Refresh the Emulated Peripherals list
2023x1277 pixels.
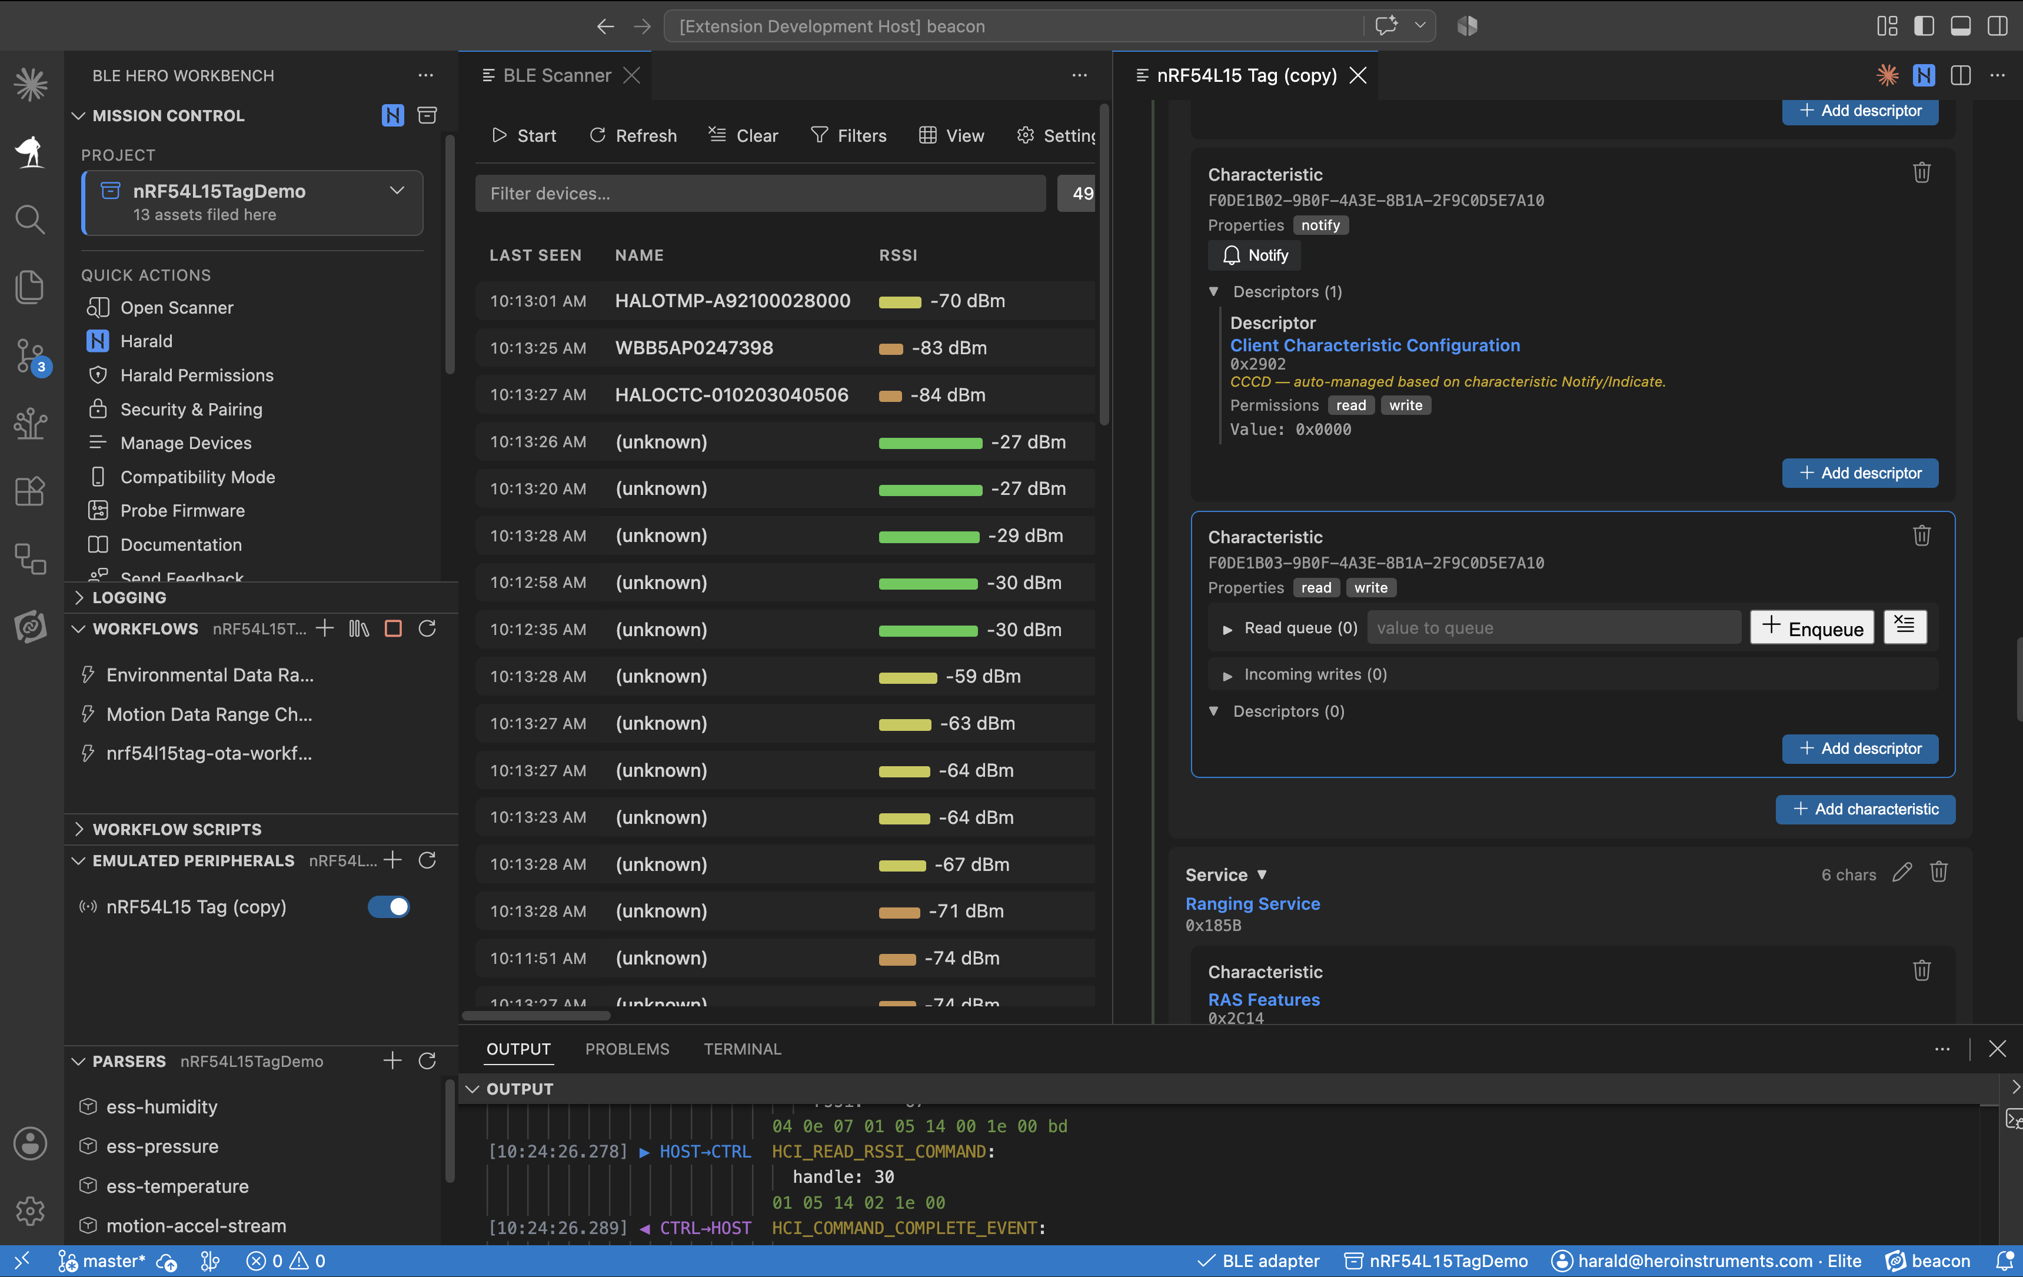tap(427, 860)
